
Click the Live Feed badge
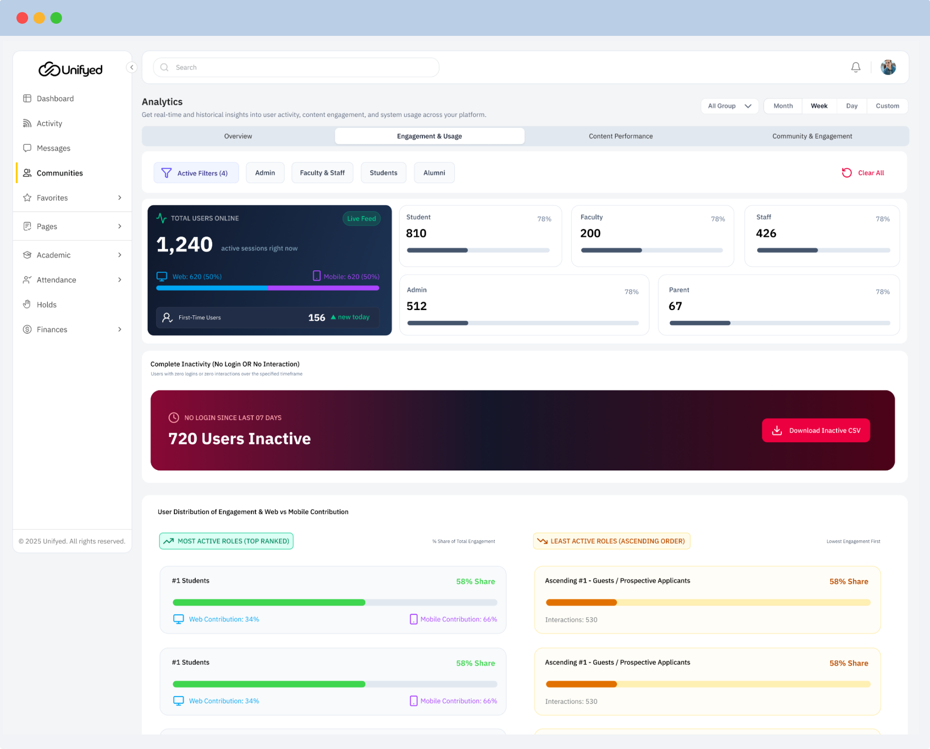(x=361, y=218)
